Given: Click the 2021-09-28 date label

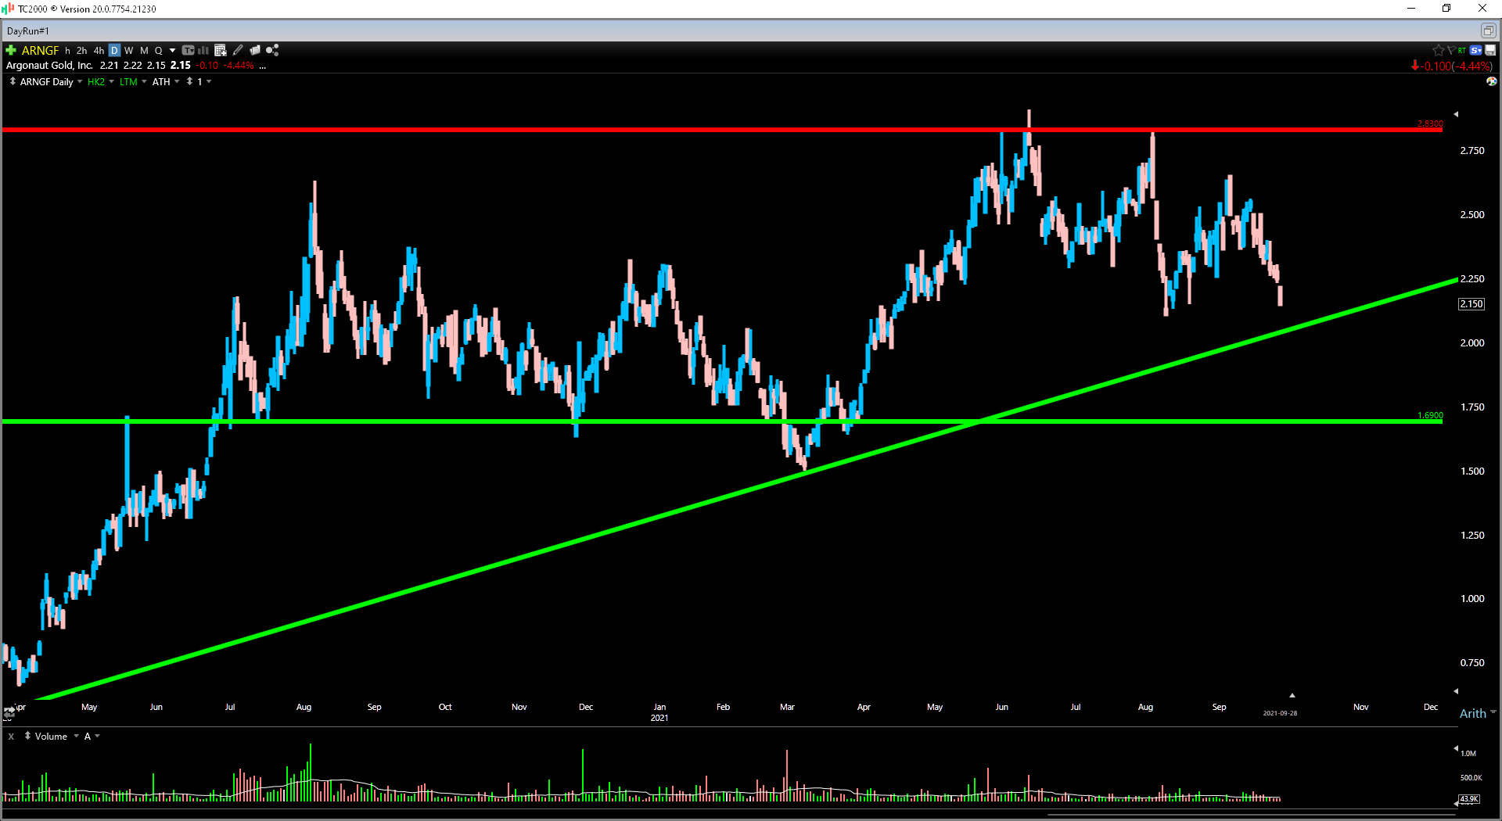Looking at the screenshot, I should coord(1280,713).
